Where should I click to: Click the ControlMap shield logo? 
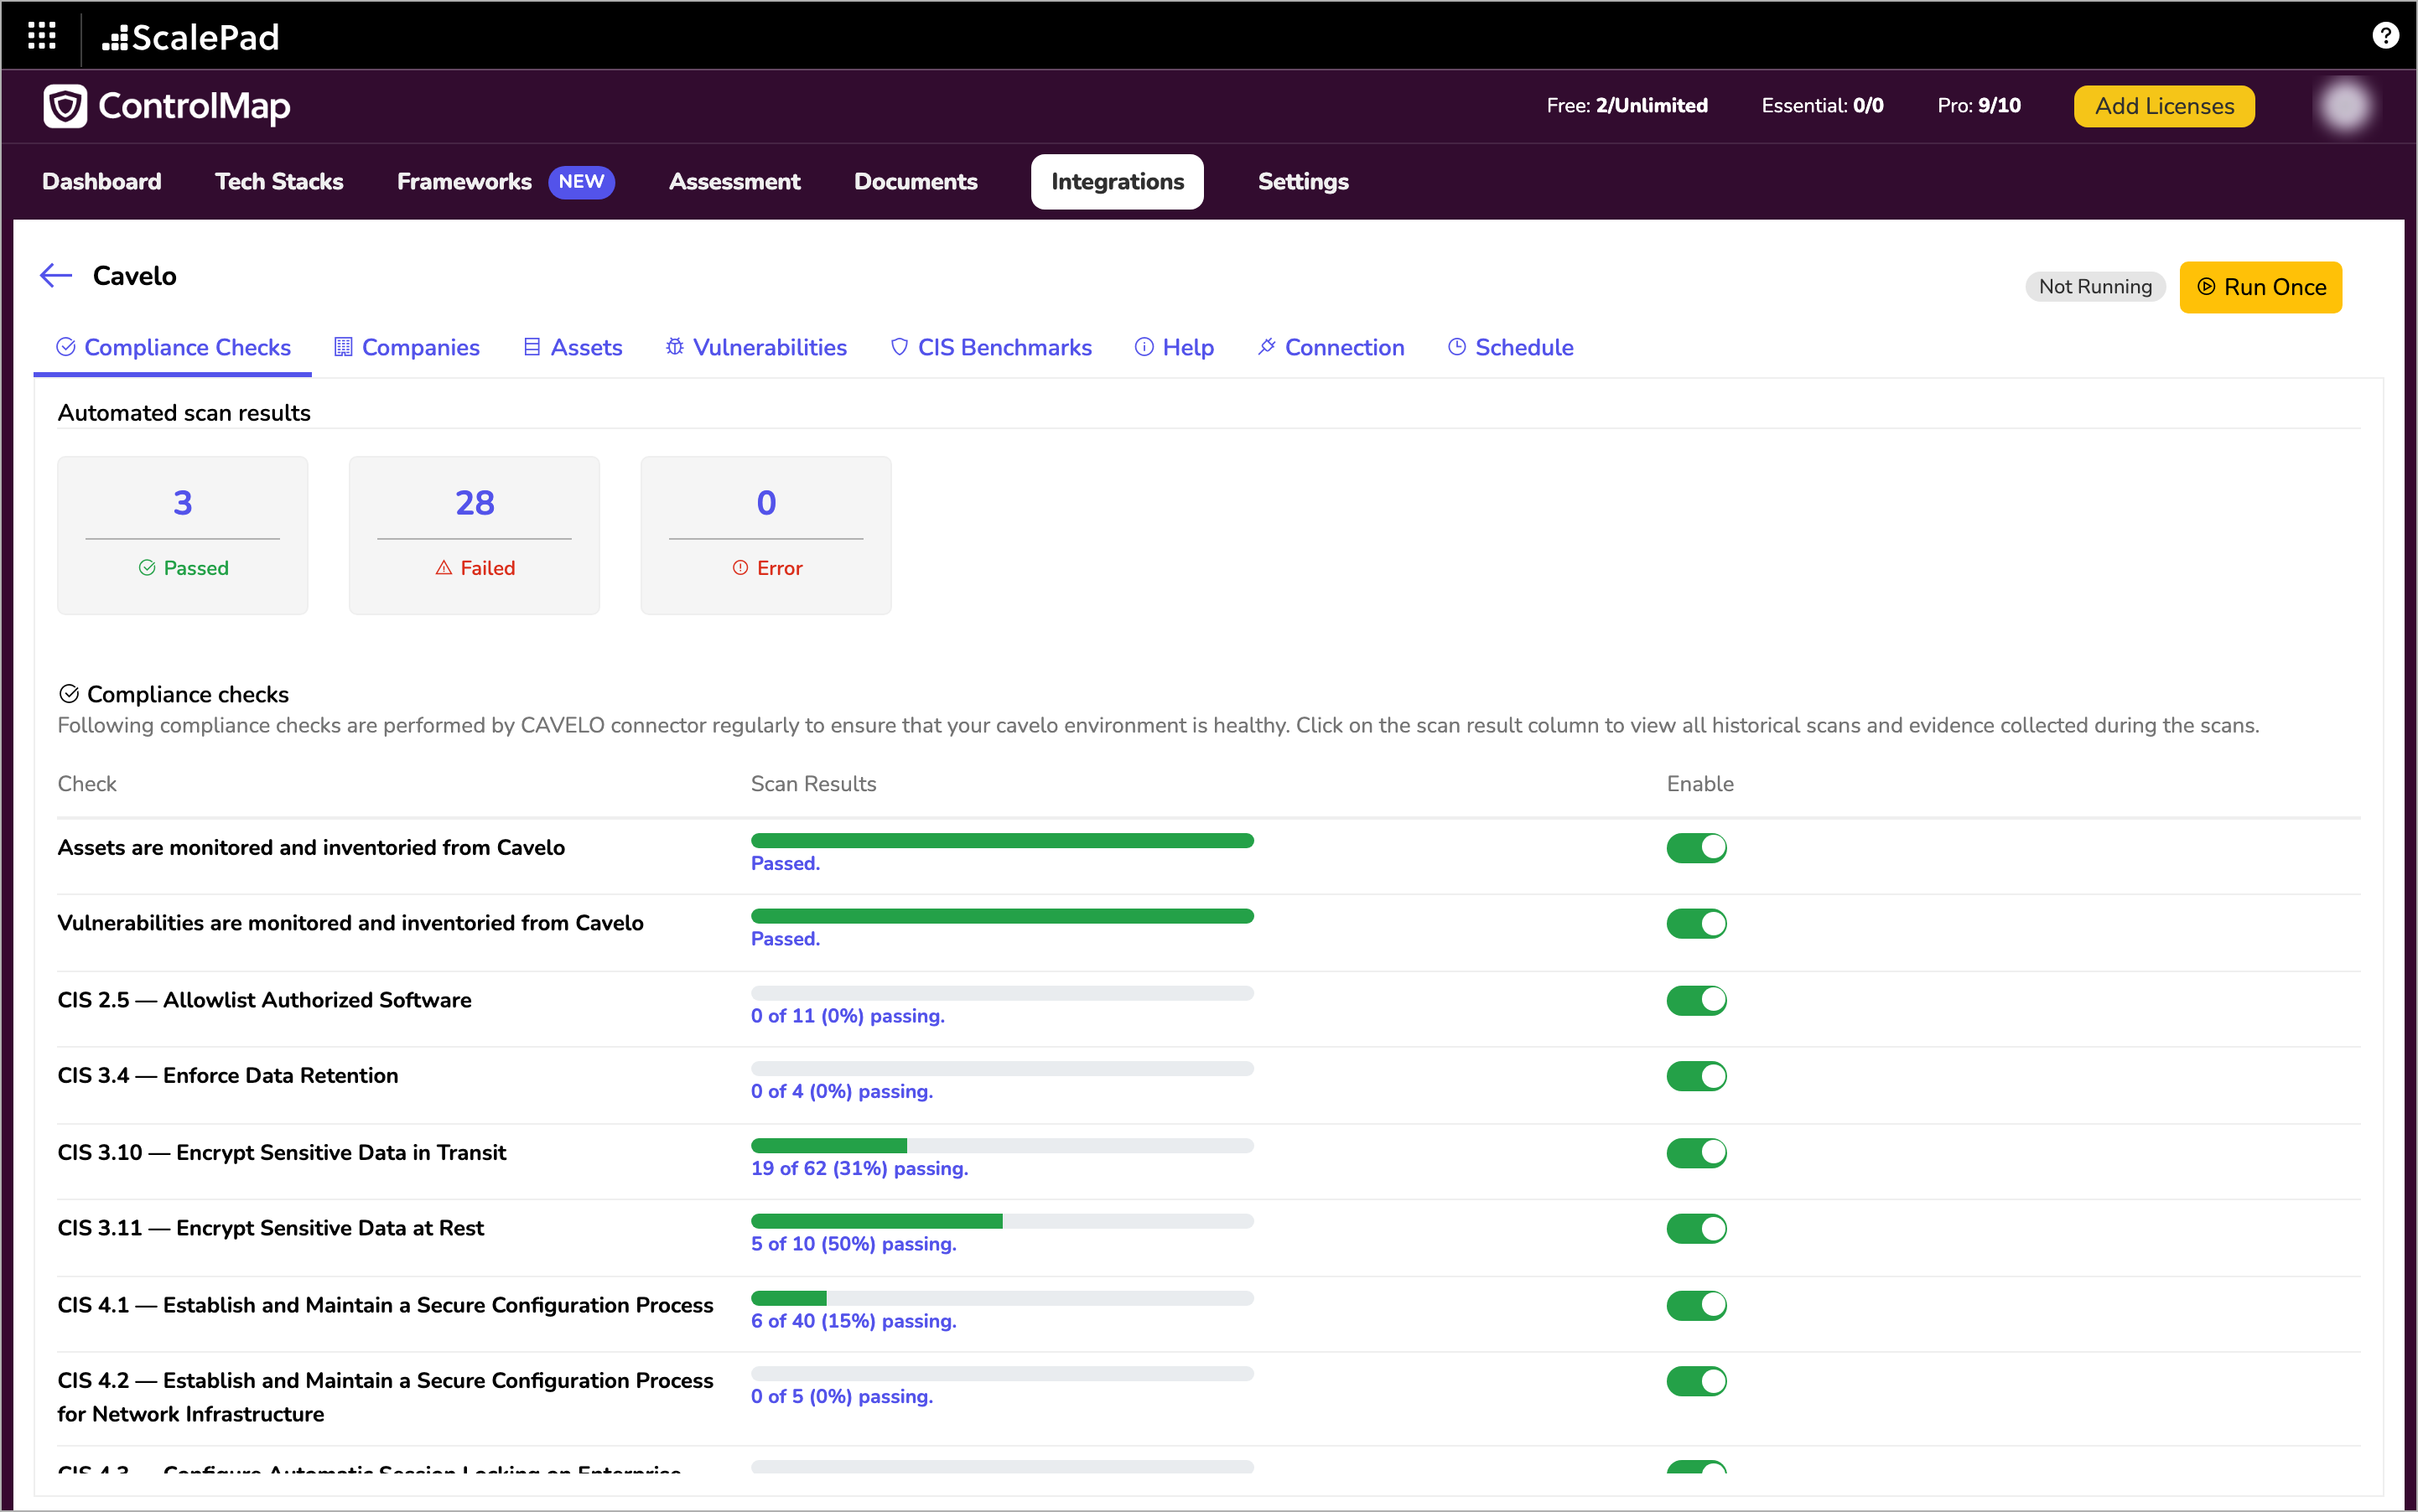(66, 106)
